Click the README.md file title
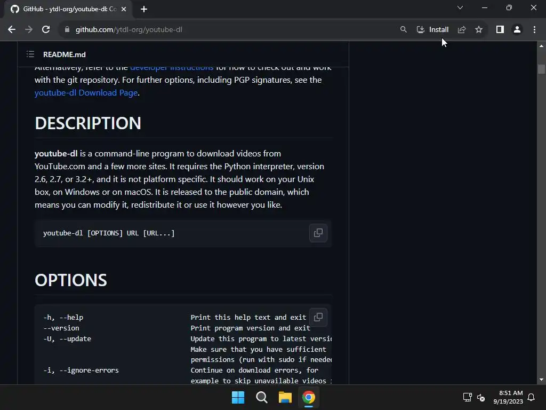The width and height of the screenshot is (546, 410). coord(65,54)
